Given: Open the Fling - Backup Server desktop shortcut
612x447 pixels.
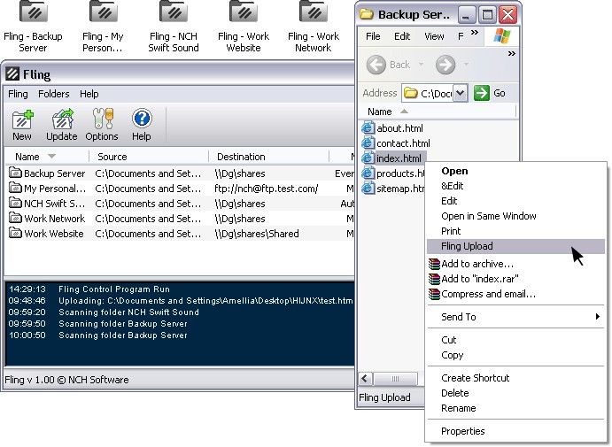Looking at the screenshot, I should [33, 26].
